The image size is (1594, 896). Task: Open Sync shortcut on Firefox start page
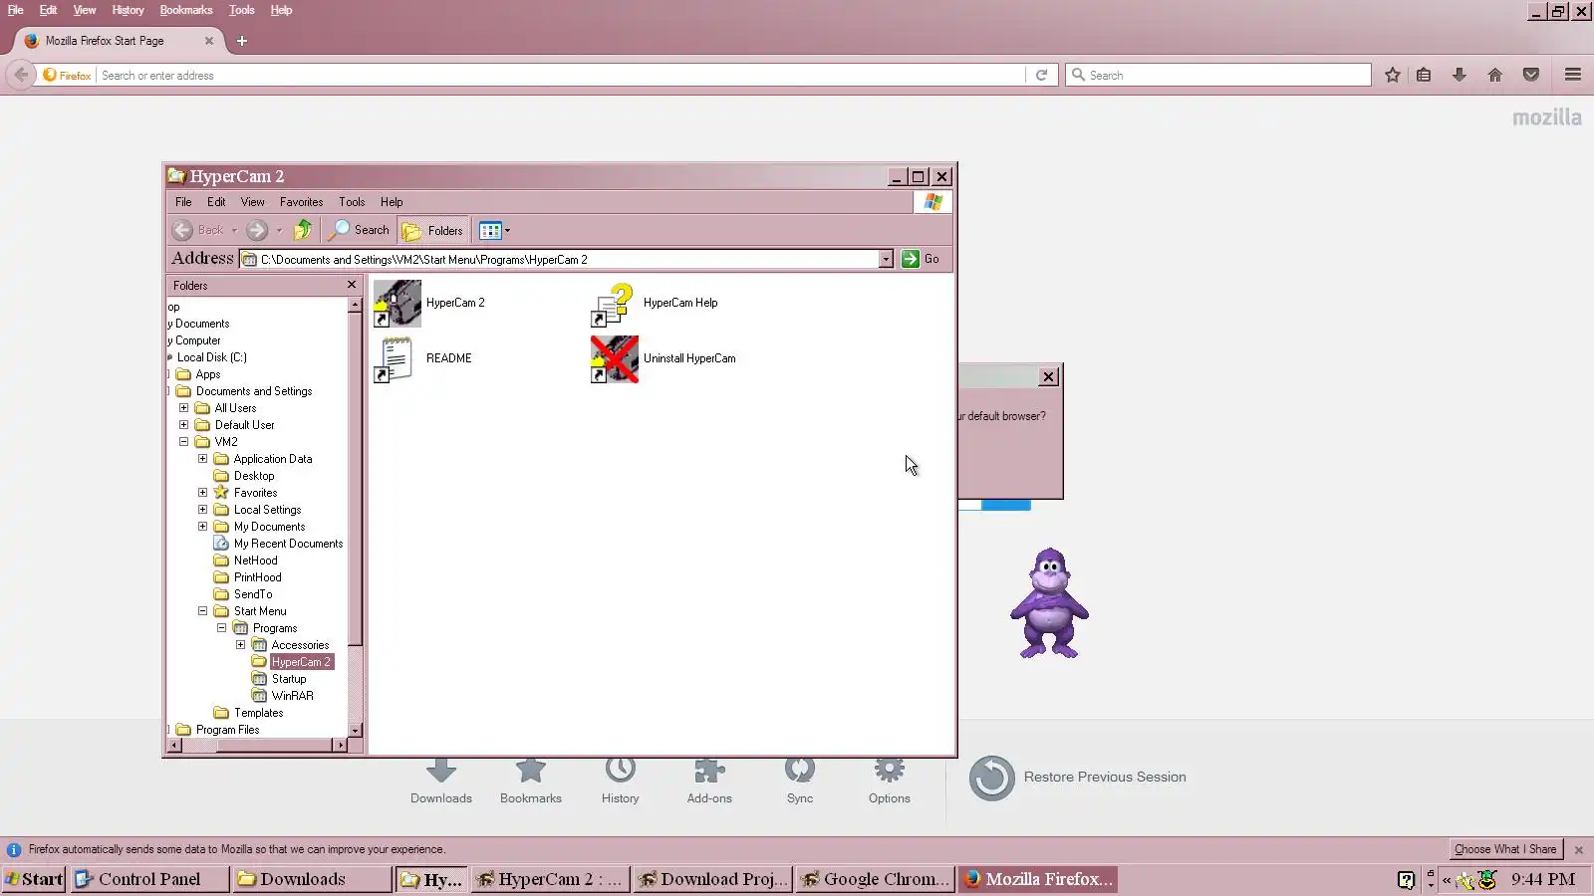[800, 782]
